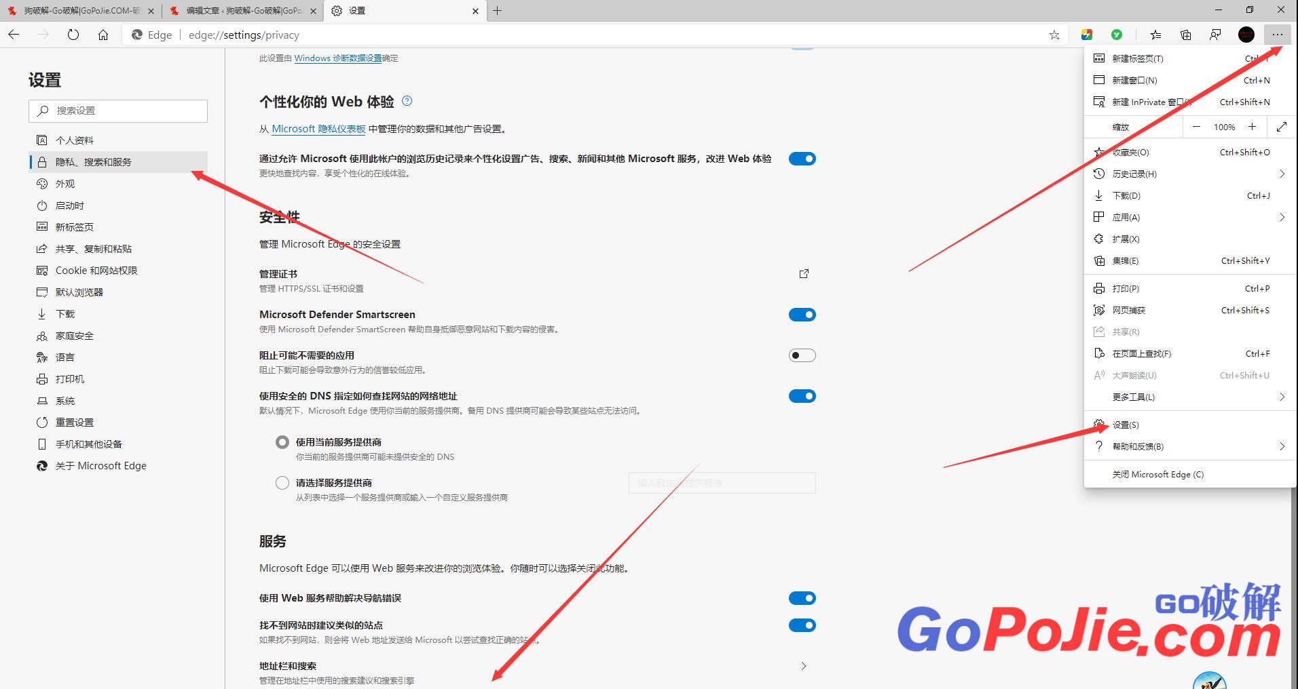Open 启动时 settings section
Image resolution: width=1298 pixels, height=689 pixels.
tap(118, 205)
